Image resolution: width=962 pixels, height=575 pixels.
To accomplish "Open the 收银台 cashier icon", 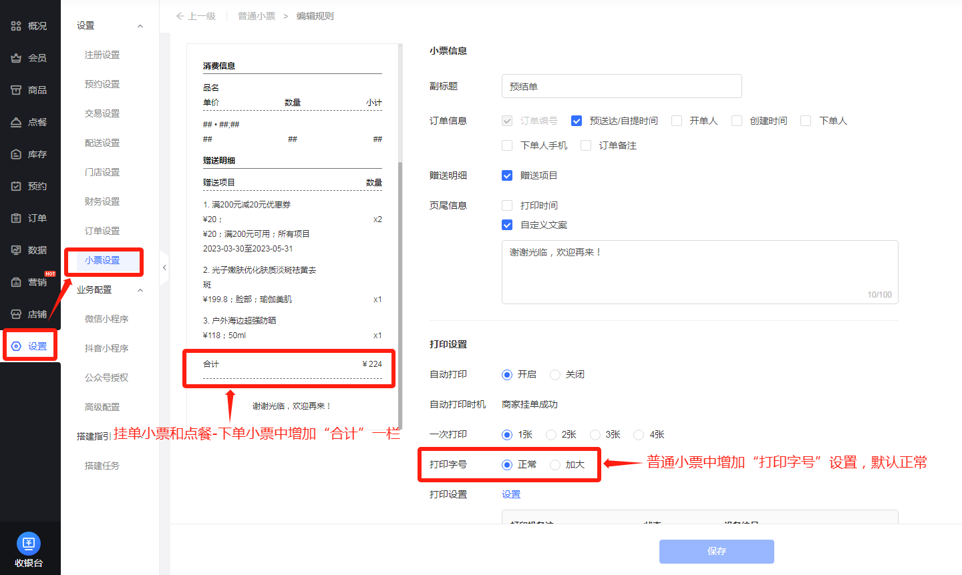I will (28, 544).
